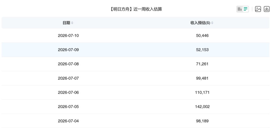
Task: Click revenue value 110,171
Action: pos(202,92)
